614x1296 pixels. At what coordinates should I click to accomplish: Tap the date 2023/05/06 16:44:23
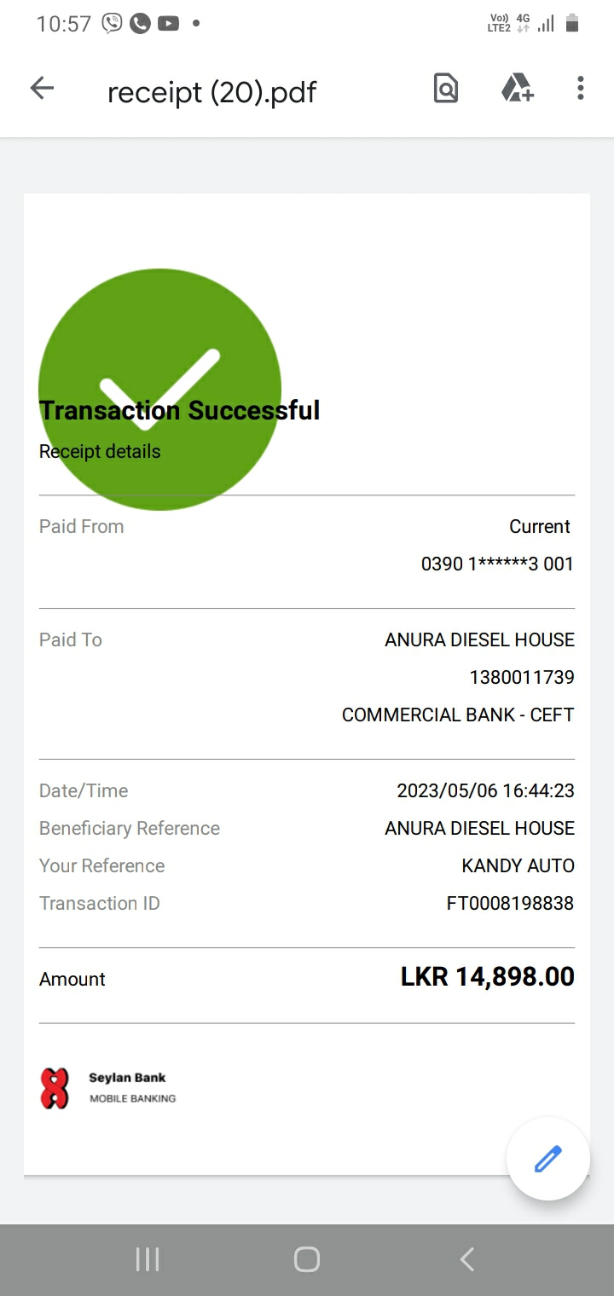click(x=485, y=790)
